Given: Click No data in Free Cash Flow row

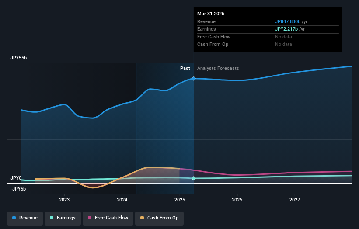Looking at the screenshot, I should pyautogui.click(x=283, y=37).
